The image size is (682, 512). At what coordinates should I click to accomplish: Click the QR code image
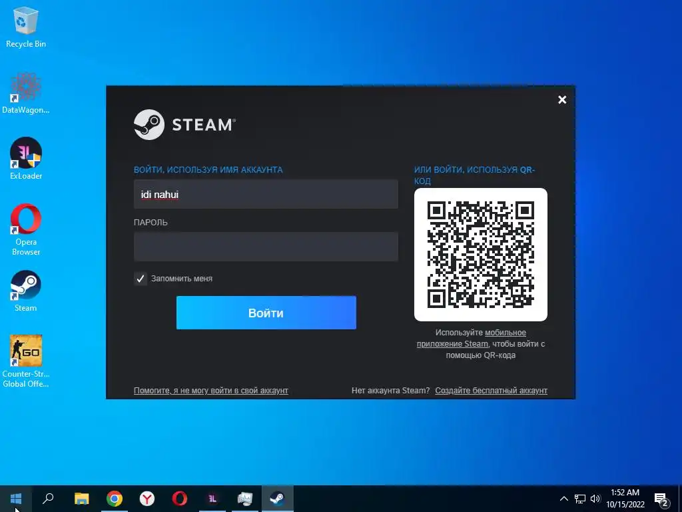pyautogui.click(x=481, y=255)
